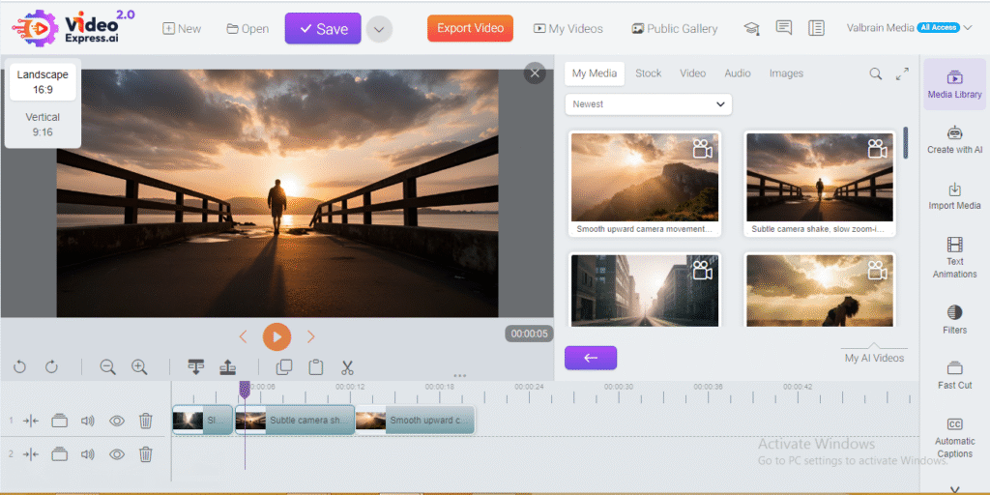This screenshot has height=495, width=990.
Task: Go to My Videos
Action: (568, 29)
